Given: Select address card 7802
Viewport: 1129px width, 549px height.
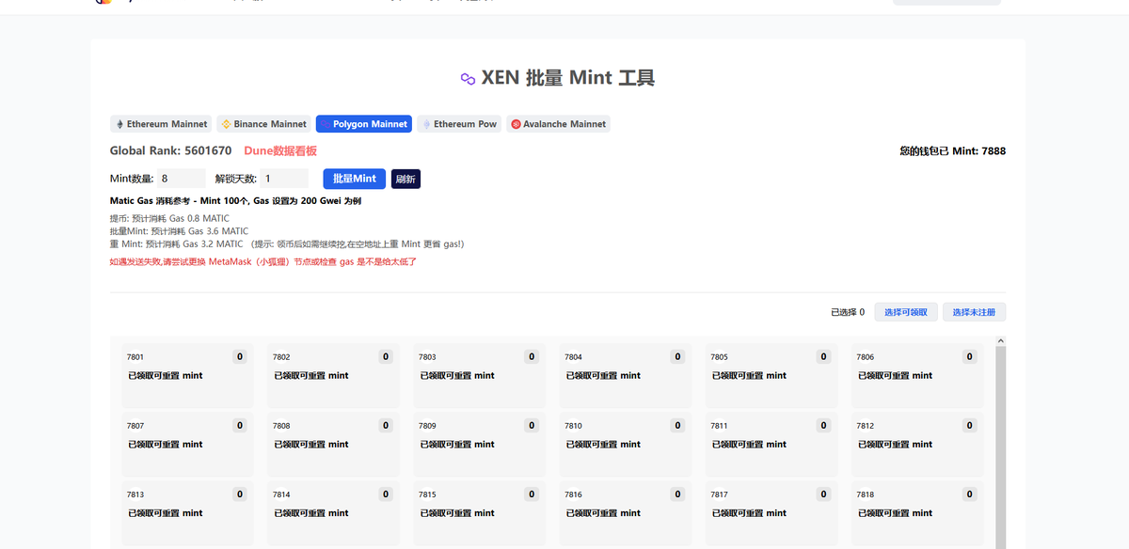Looking at the screenshot, I should [x=333, y=375].
